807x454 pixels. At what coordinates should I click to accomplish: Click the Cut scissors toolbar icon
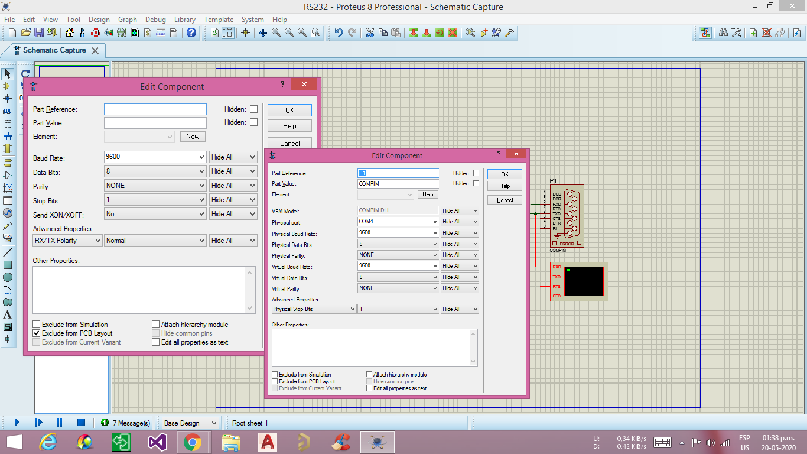click(x=370, y=33)
